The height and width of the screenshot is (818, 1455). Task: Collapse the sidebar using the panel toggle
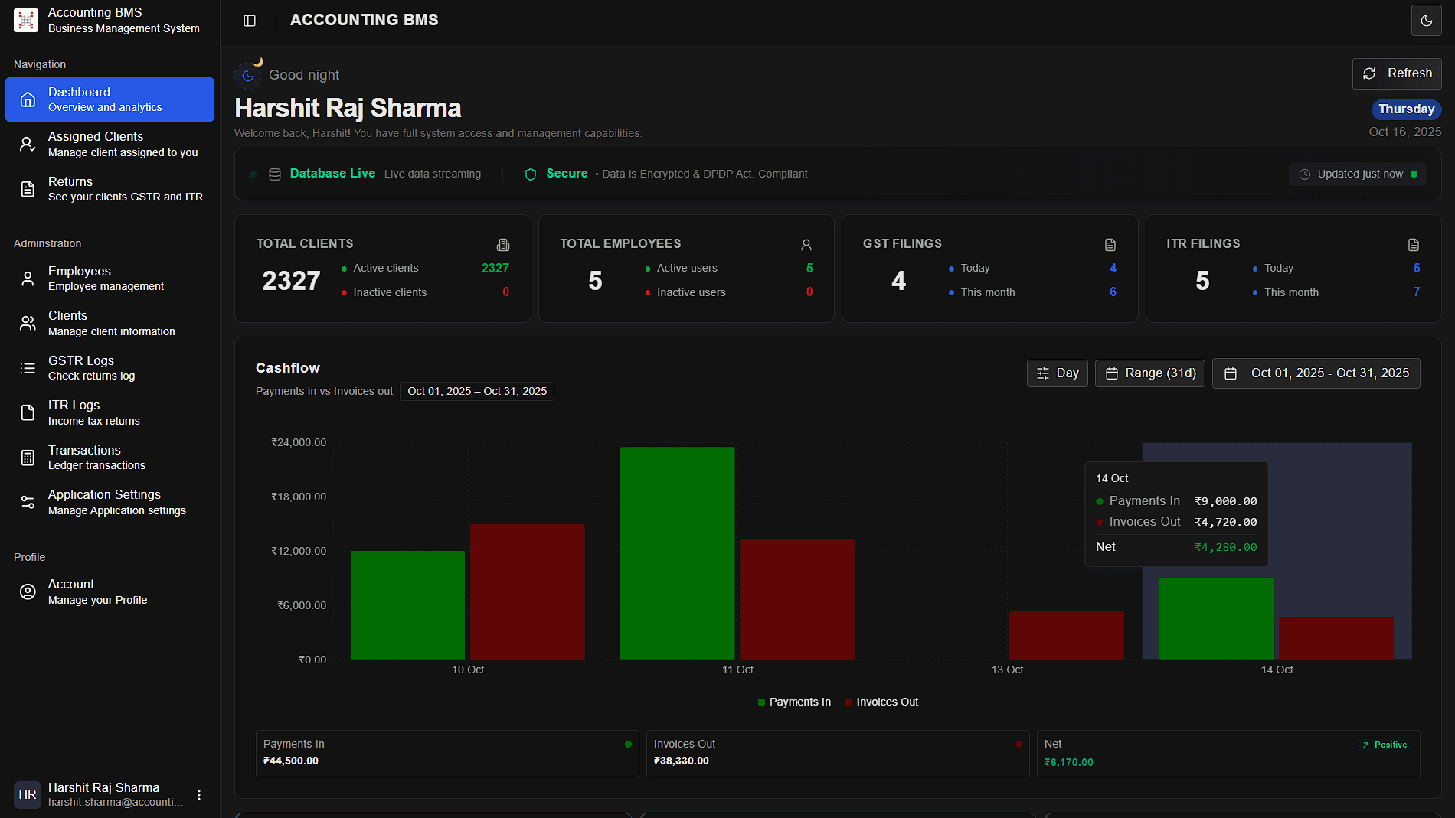[250, 20]
